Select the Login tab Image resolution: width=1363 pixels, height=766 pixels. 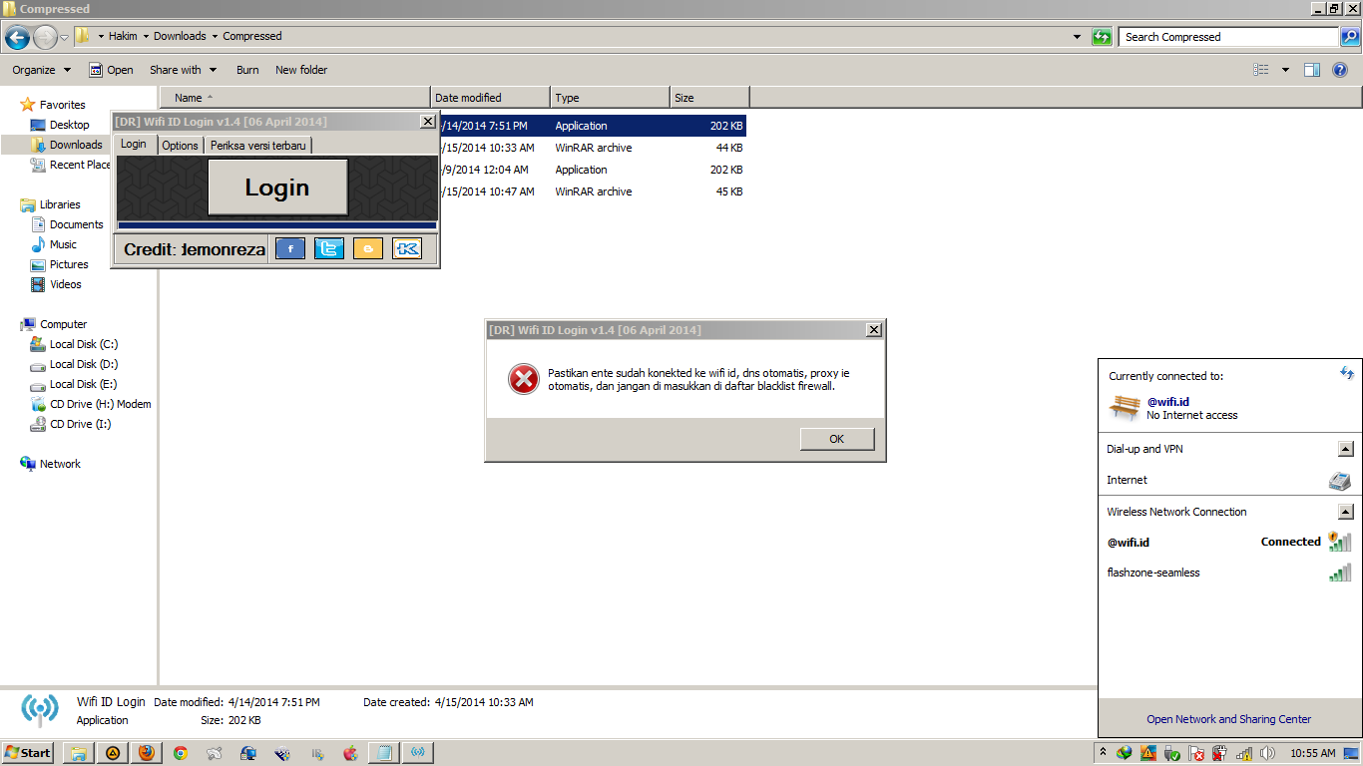(133, 144)
